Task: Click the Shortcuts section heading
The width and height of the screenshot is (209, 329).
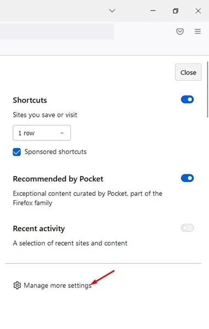Action: point(30,100)
